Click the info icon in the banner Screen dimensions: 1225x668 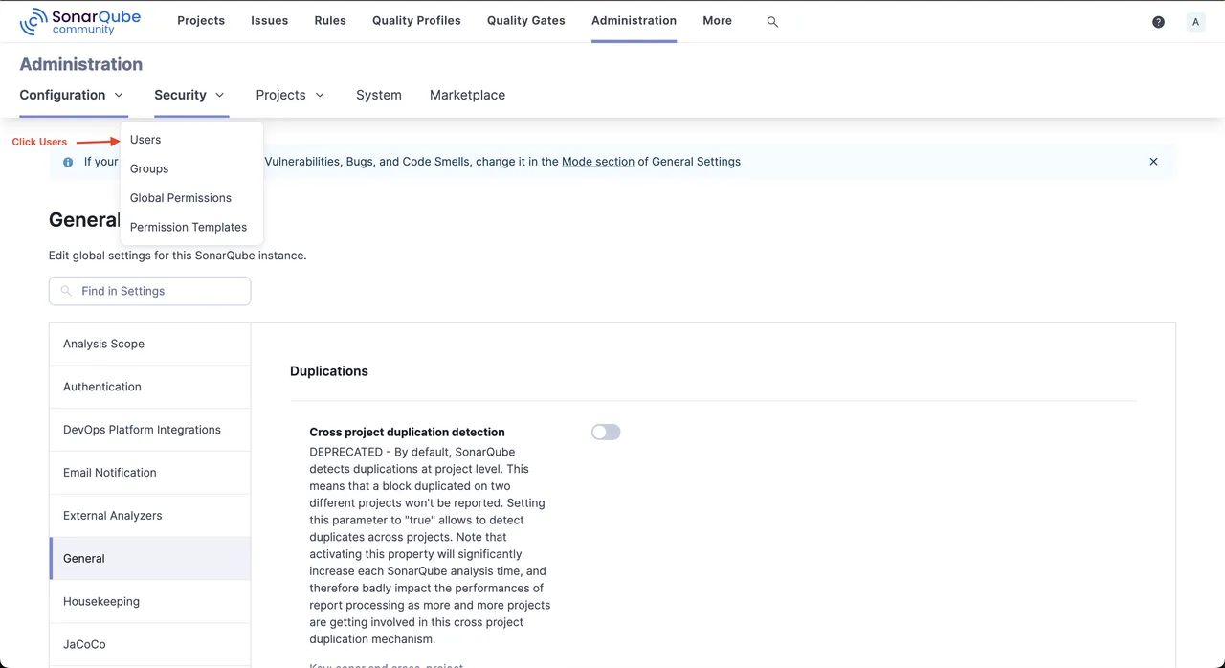click(68, 162)
